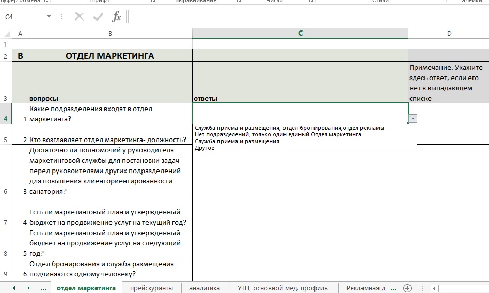Image resolution: width=489 pixels, height=293 pixels.
Task: Select column D header
Action: pyautogui.click(x=449, y=34)
